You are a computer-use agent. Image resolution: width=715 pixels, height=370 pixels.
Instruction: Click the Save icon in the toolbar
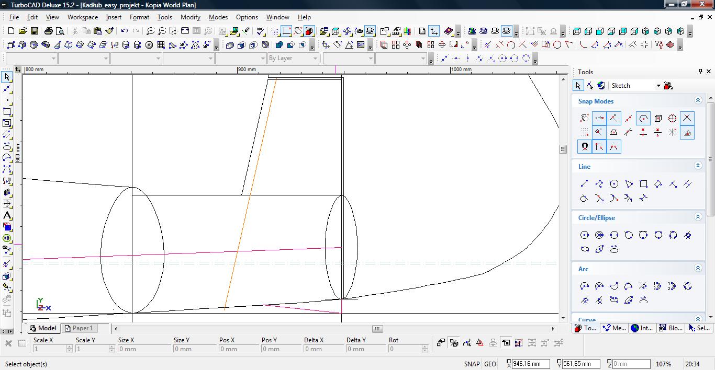(x=34, y=31)
